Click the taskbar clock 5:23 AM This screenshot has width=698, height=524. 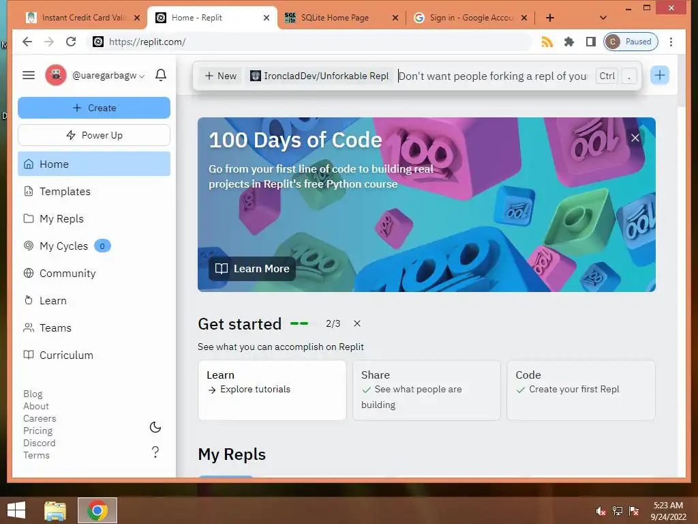click(668, 511)
